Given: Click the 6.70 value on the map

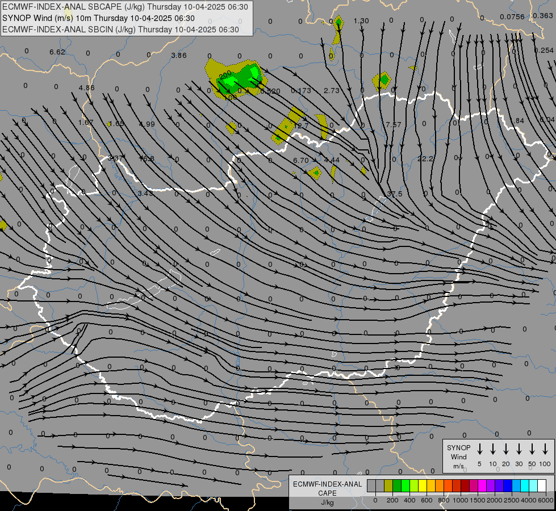Looking at the screenshot, I should point(301,161).
